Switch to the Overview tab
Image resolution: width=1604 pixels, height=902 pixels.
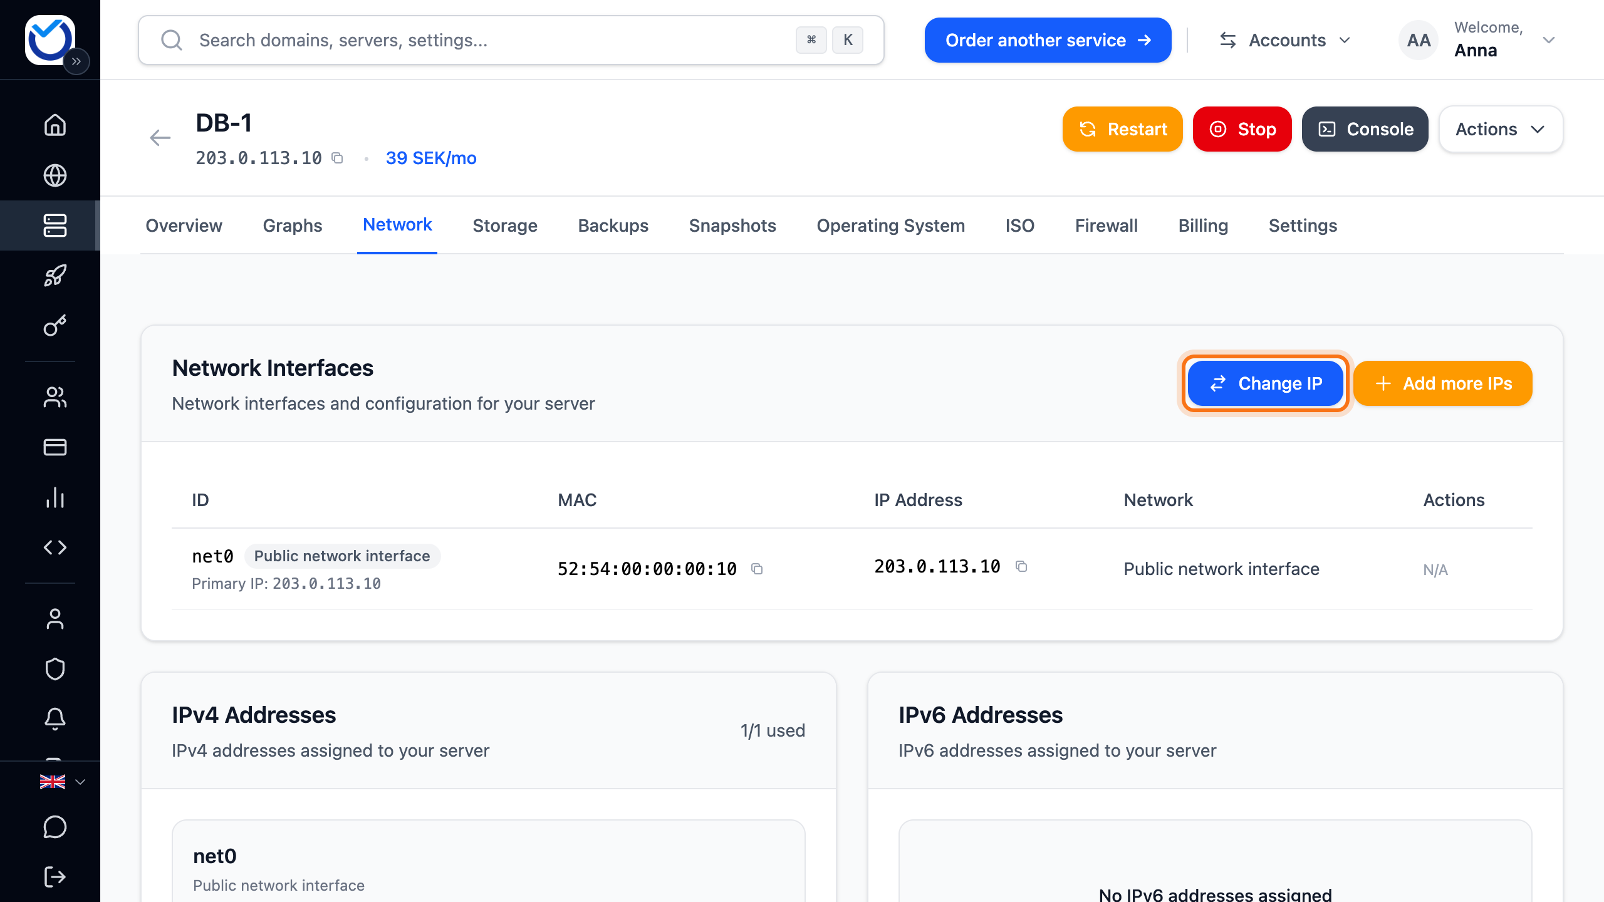tap(184, 225)
